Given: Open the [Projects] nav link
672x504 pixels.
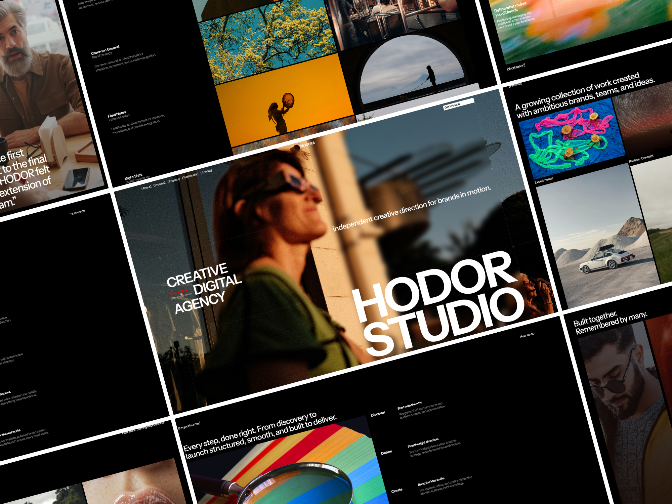Looking at the screenshot, I should coord(174,180).
